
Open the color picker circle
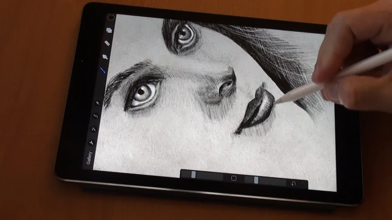click(111, 18)
